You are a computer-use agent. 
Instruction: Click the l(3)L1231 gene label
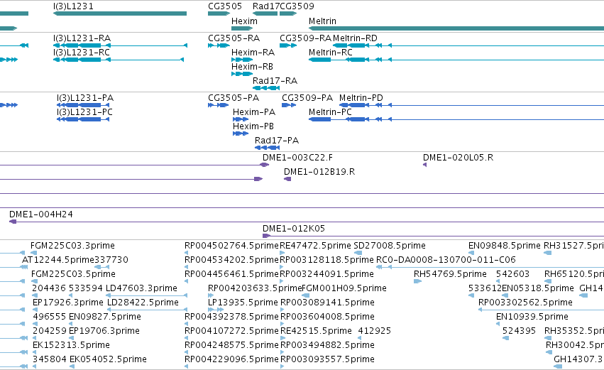point(73,6)
